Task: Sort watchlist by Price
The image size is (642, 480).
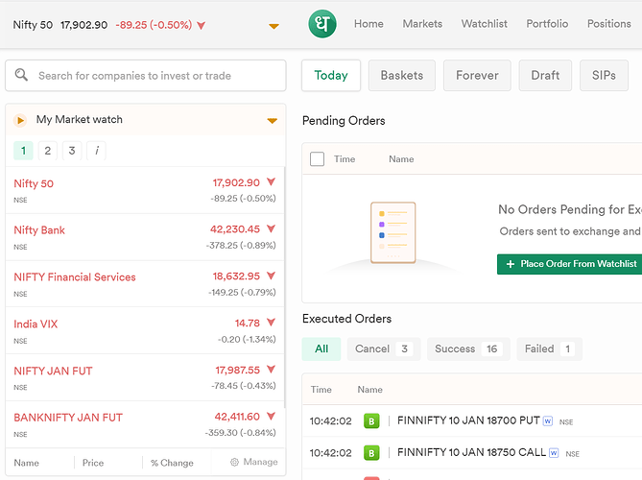Action: 93,463
